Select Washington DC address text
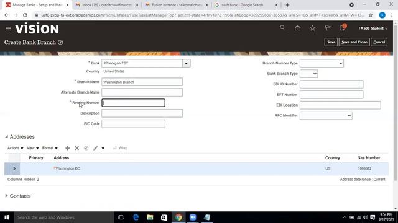The image size is (398, 223). tap(68, 168)
